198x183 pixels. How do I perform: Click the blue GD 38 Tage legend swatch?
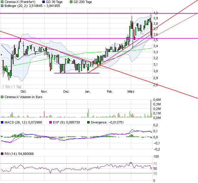[43, 2]
